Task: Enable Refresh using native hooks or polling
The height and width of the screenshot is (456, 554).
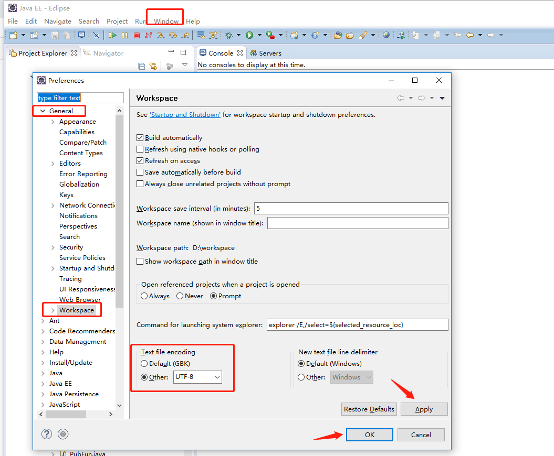Action: click(x=140, y=149)
